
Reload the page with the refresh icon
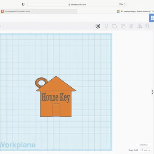(x=125, y=5)
